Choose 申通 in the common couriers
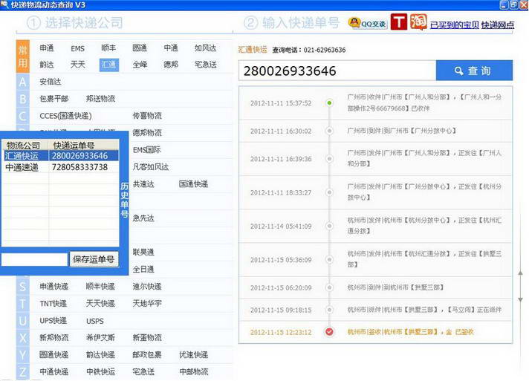 pyautogui.click(x=47, y=48)
